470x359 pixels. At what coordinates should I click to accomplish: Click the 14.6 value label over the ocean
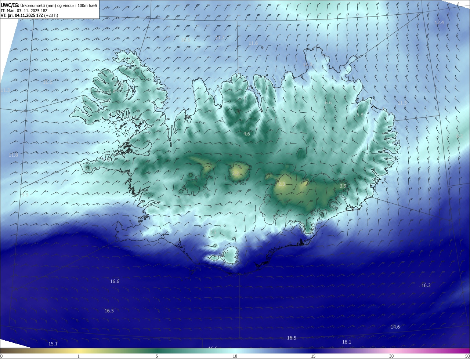tap(395, 327)
